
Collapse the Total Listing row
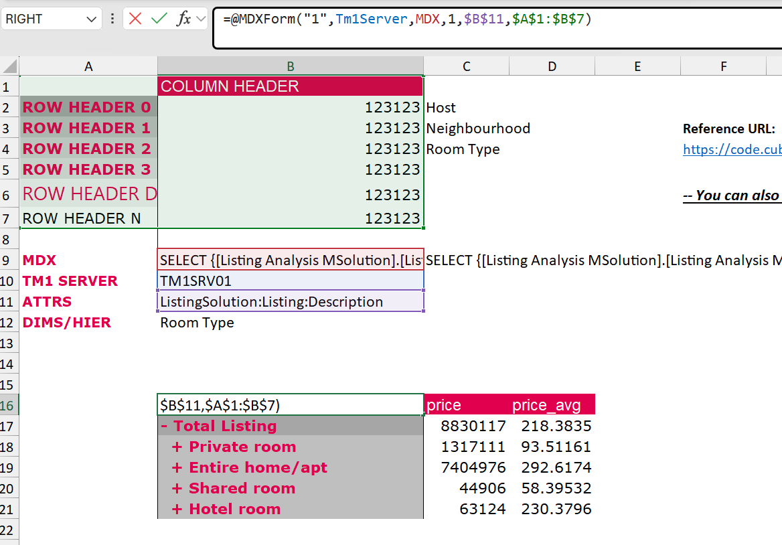(164, 426)
